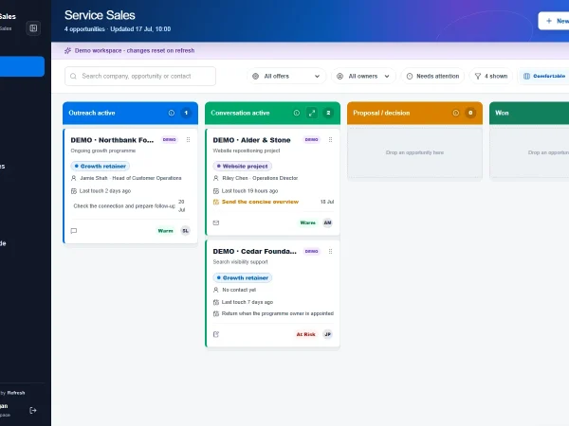
Task: Click the New button
Action: (554, 21)
